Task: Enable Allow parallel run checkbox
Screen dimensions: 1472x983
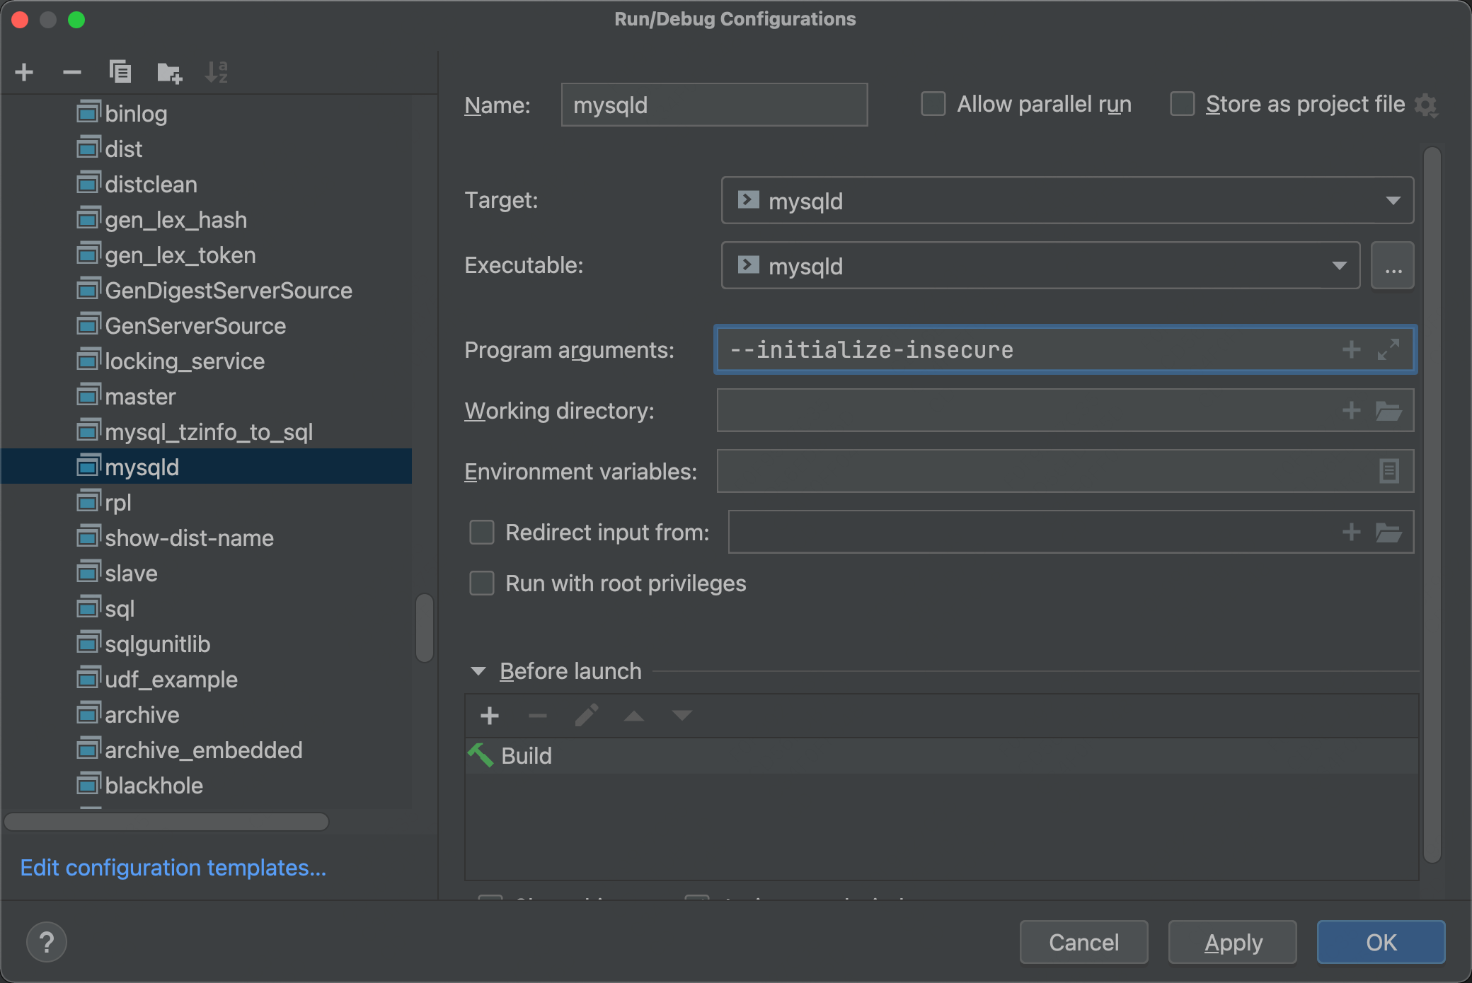Action: tap(933, 104)
